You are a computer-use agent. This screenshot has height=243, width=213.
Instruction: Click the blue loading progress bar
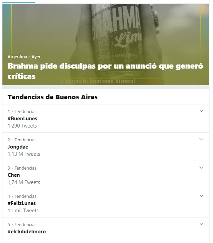point(17,2)
